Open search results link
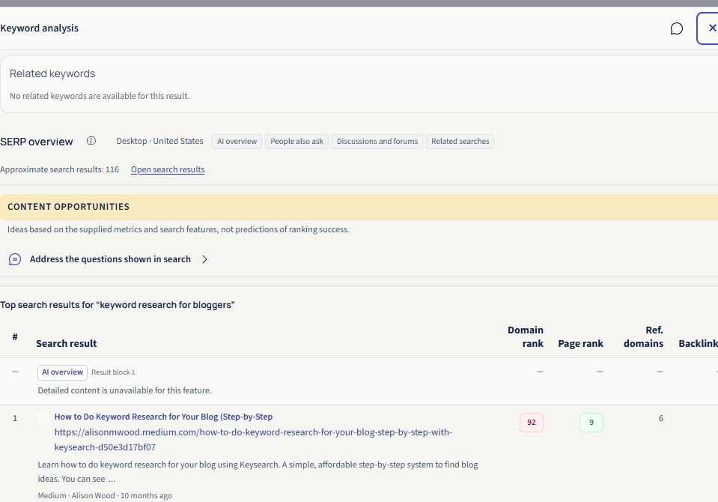This screenshot has height=502, width=718. [x=168, y=169]
